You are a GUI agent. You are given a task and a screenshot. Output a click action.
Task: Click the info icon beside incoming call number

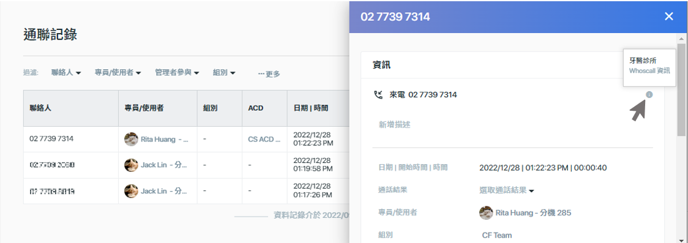649,94
